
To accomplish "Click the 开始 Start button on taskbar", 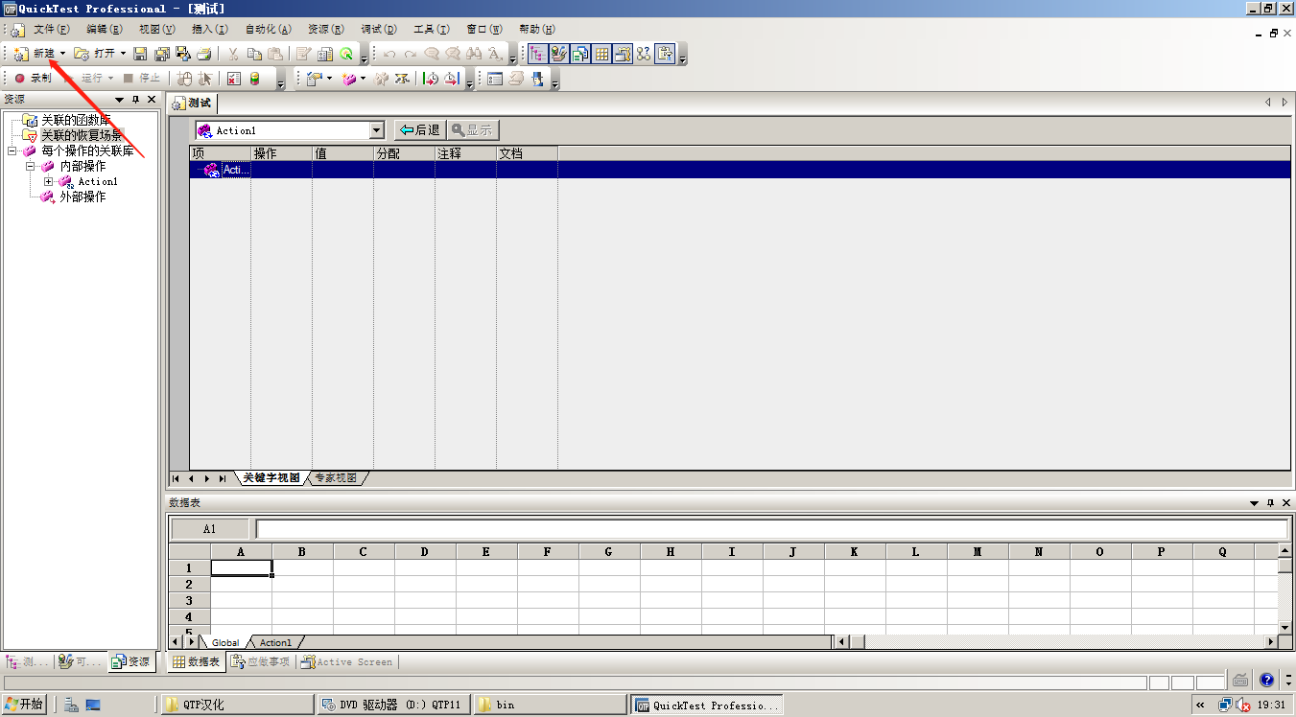I will [24, 705].
